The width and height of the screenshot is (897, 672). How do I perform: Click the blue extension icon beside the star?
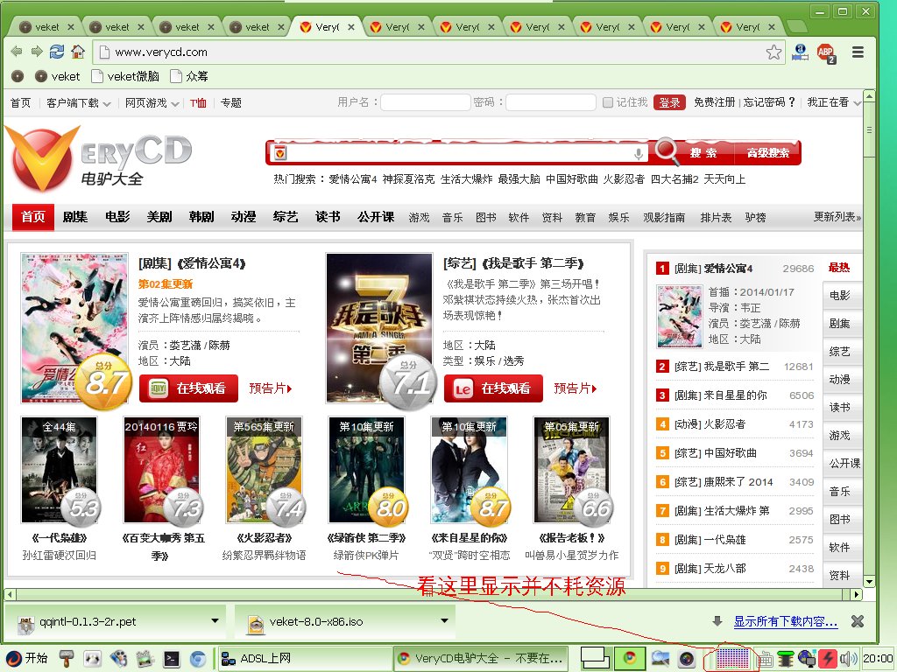[x=800, y=52]
